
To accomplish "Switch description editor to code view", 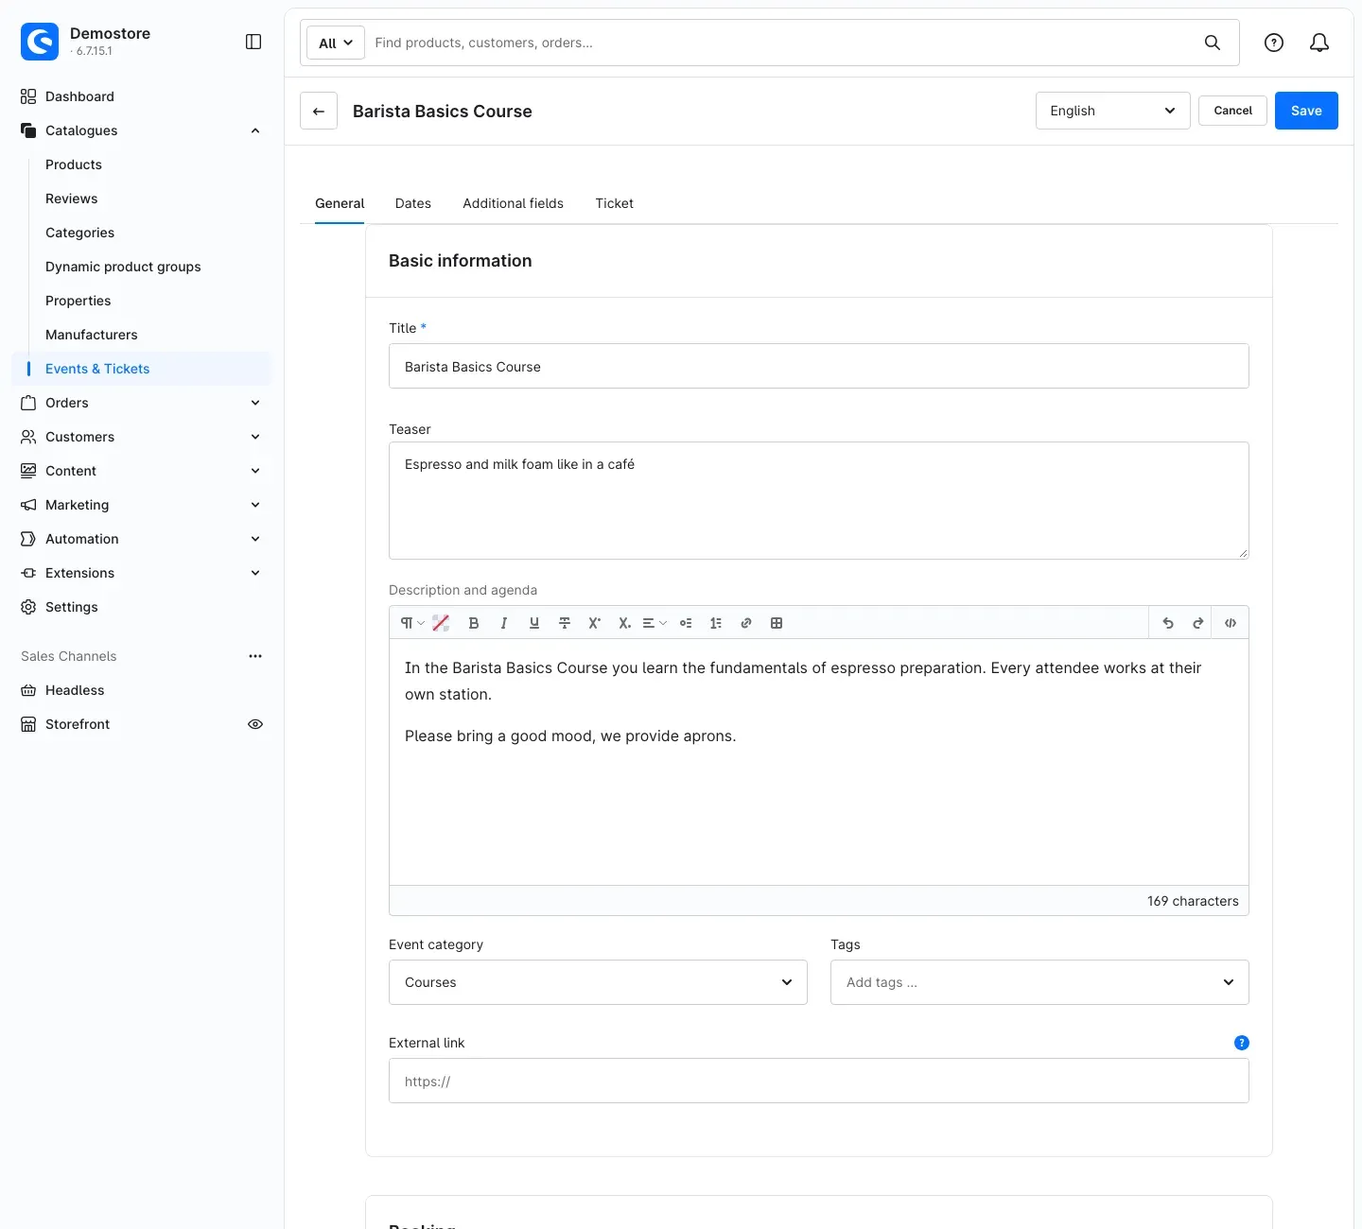I will 1231,623.
